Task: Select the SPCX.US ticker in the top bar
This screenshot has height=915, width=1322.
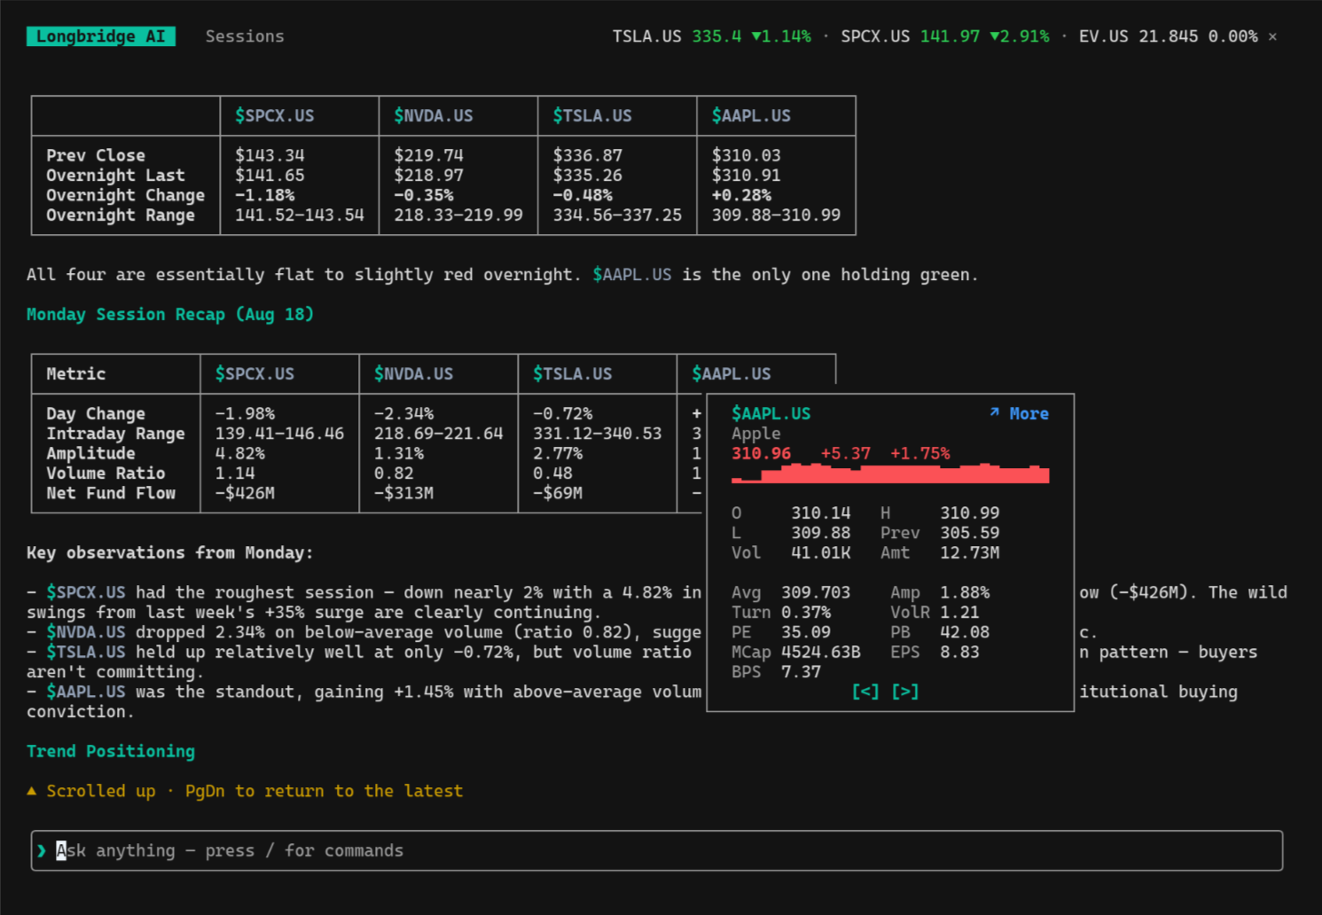Action: (x=944, y=36)
